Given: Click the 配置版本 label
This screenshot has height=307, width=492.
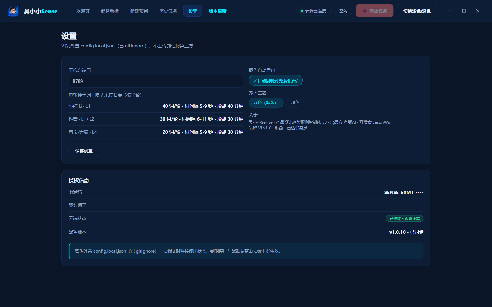Looking at the screenshot, I should (x=78, y=232).
